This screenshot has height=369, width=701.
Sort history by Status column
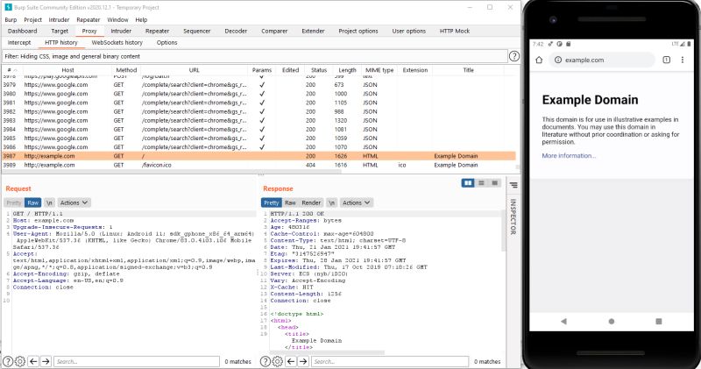[x=319, y=70]
